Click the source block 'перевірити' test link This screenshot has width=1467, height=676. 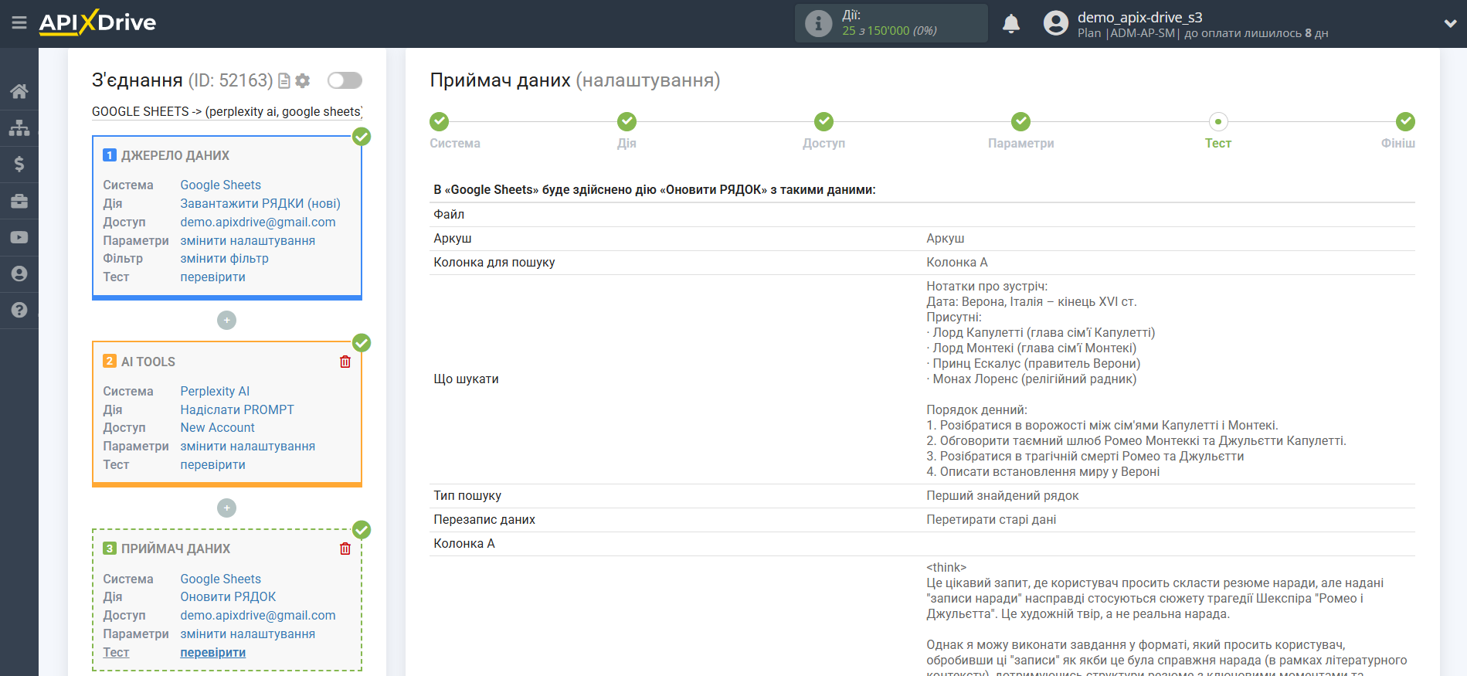(x=213, y=277)
